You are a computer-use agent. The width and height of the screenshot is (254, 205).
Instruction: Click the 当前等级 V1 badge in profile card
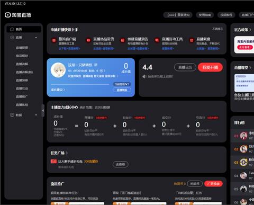point(122,84)
